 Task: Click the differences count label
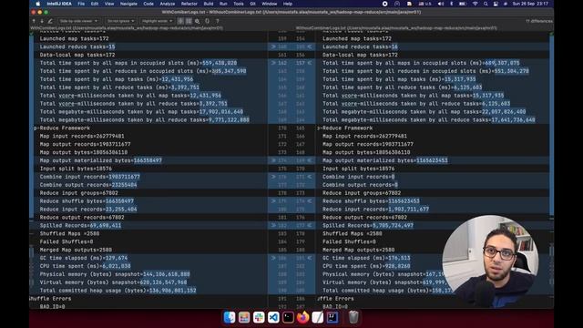point(539,21)
